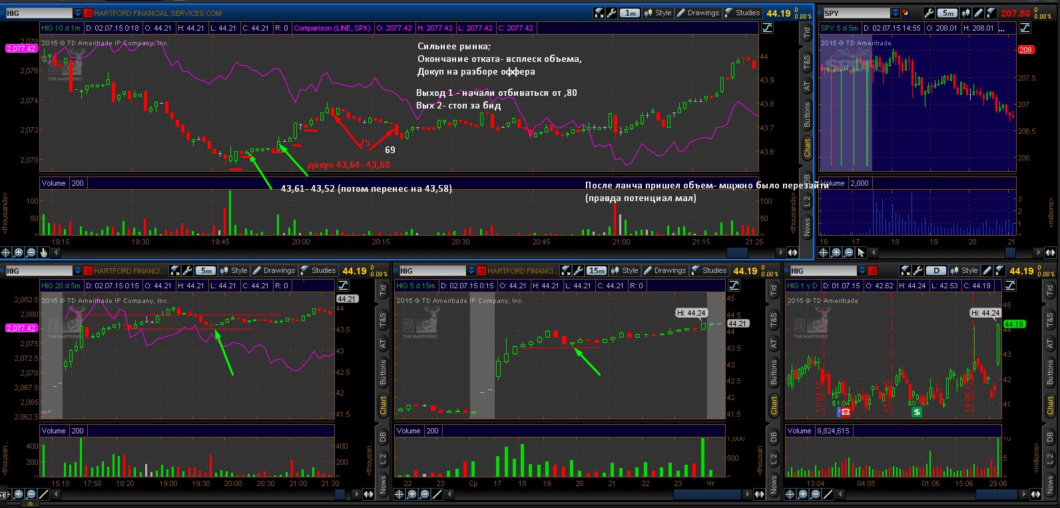Click Drawings in the bottom-left 5m chart toolbar
Viewport: 1060px width, 508px height.
(274, 270)
